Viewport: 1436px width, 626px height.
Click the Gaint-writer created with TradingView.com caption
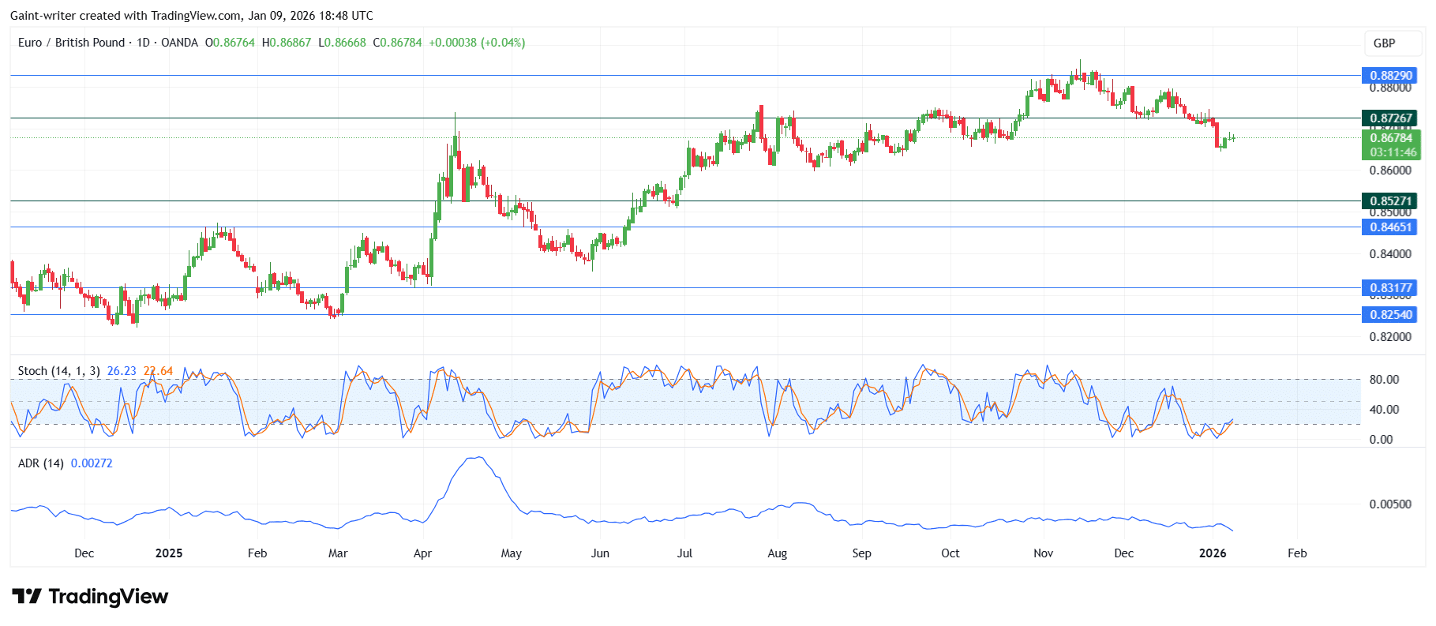[192, 16]
